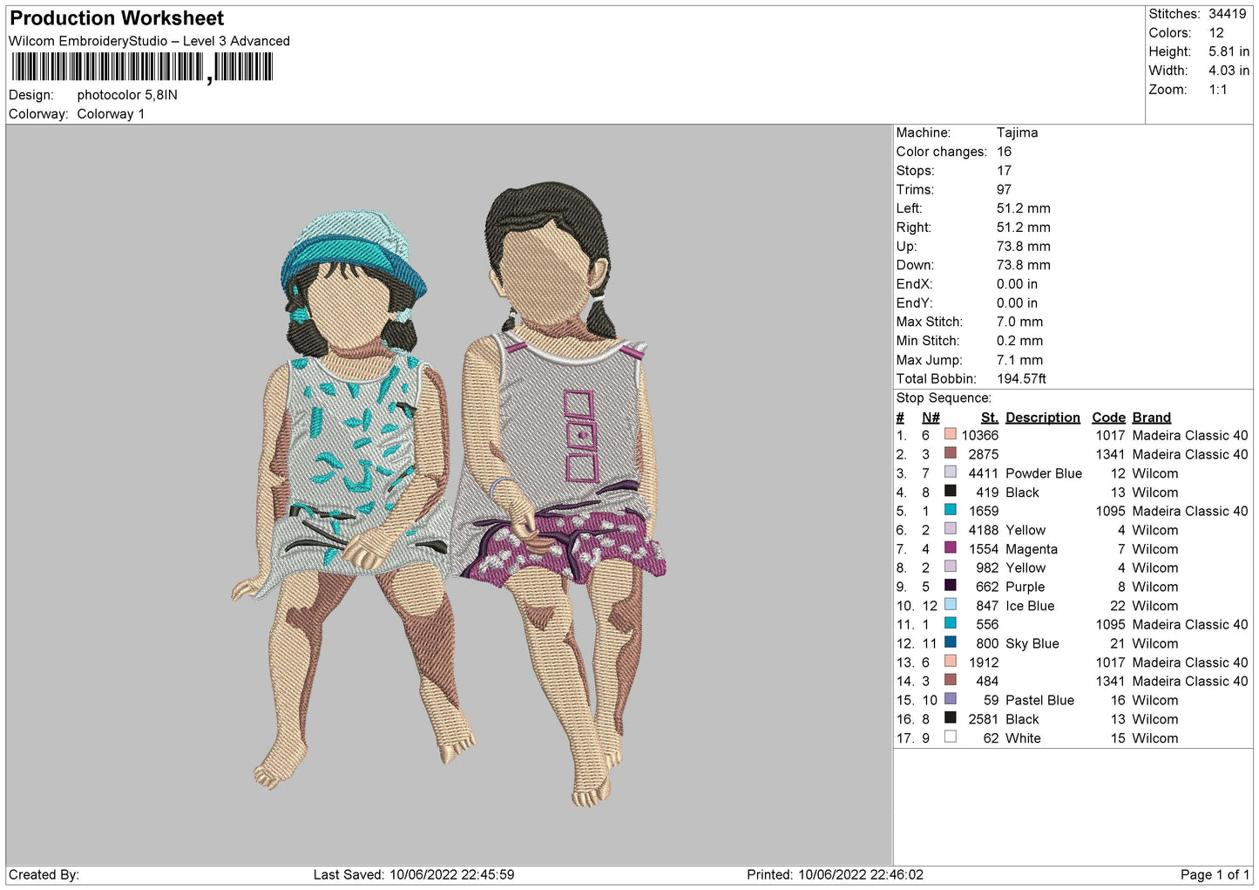
Task: Select the Sky Blue color swatch
Action: pos(951,642)
